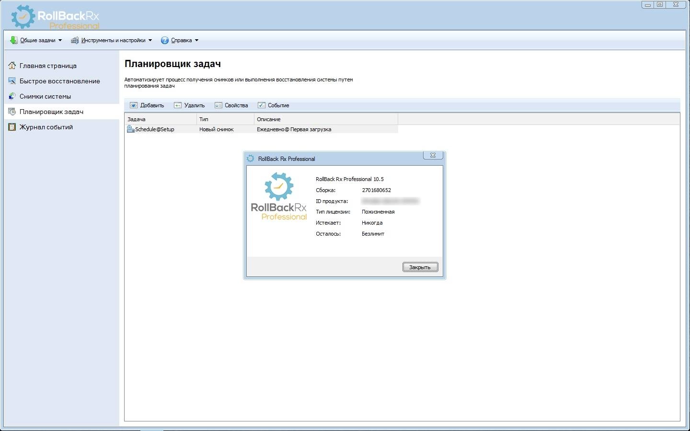Click the tools icon beside Инструменты и настройки
The image size is (690, 431).
pyautogui.click(x=75, y=40)
